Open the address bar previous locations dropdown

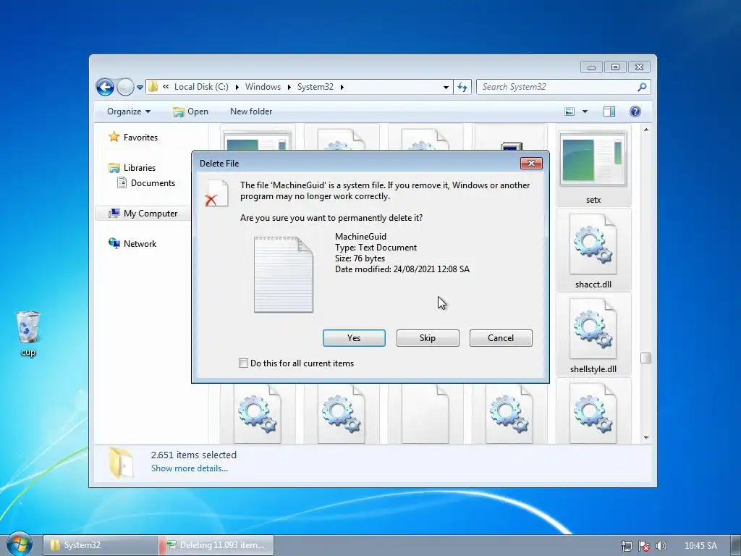tap(446, 88)
